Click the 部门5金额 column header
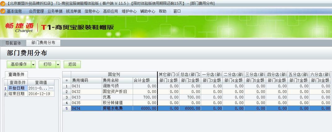The width and height of the screenshot is (332, 132). click(255, 80)
